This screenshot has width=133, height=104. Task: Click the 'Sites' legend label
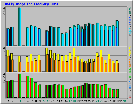(x=130, y=63)
